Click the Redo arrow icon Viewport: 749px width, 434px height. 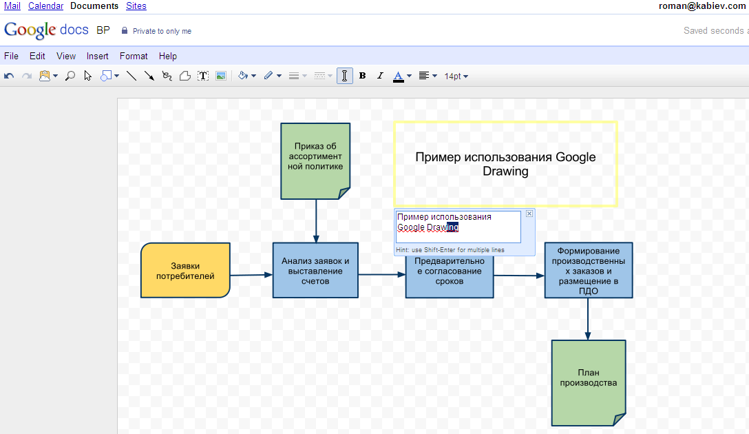(x=27, y=76)
